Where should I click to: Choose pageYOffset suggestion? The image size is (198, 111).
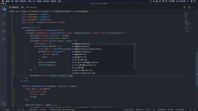pyautogui.click(x=103, y=54)
